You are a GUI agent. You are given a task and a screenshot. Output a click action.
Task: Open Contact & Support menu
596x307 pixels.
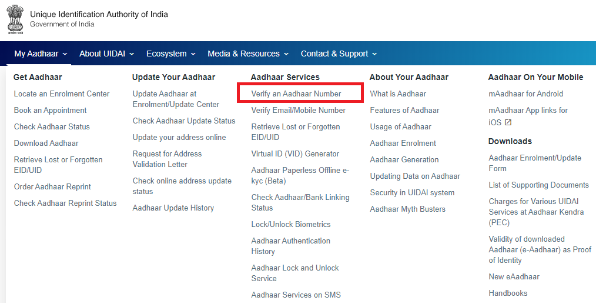339,54
